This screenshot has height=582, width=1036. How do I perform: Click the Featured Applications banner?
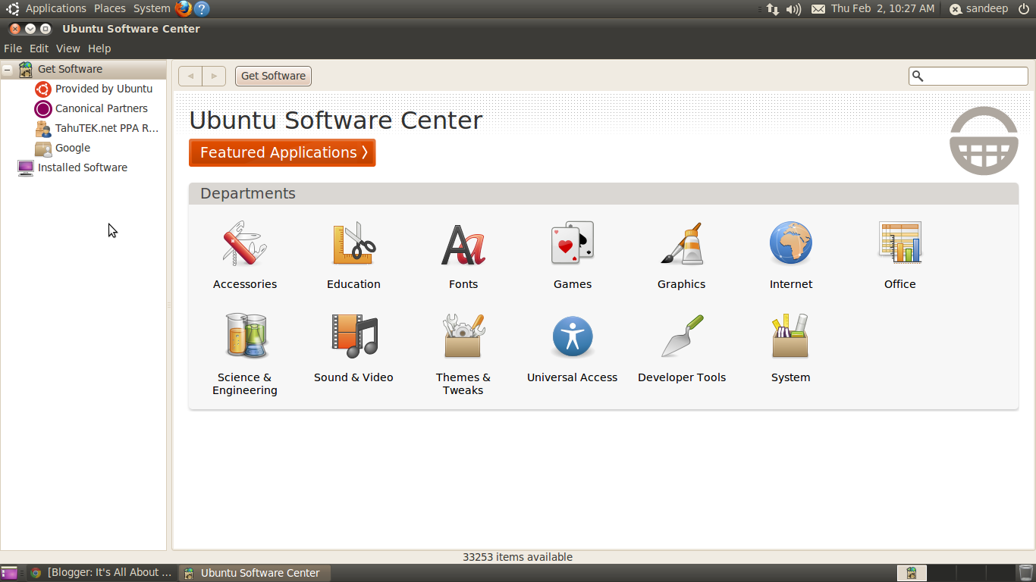pos(282,152)
